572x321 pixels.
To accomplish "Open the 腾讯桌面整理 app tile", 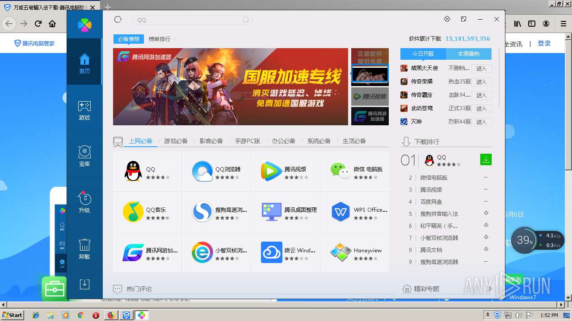I will pyautogui.click(x=286, y=212).
